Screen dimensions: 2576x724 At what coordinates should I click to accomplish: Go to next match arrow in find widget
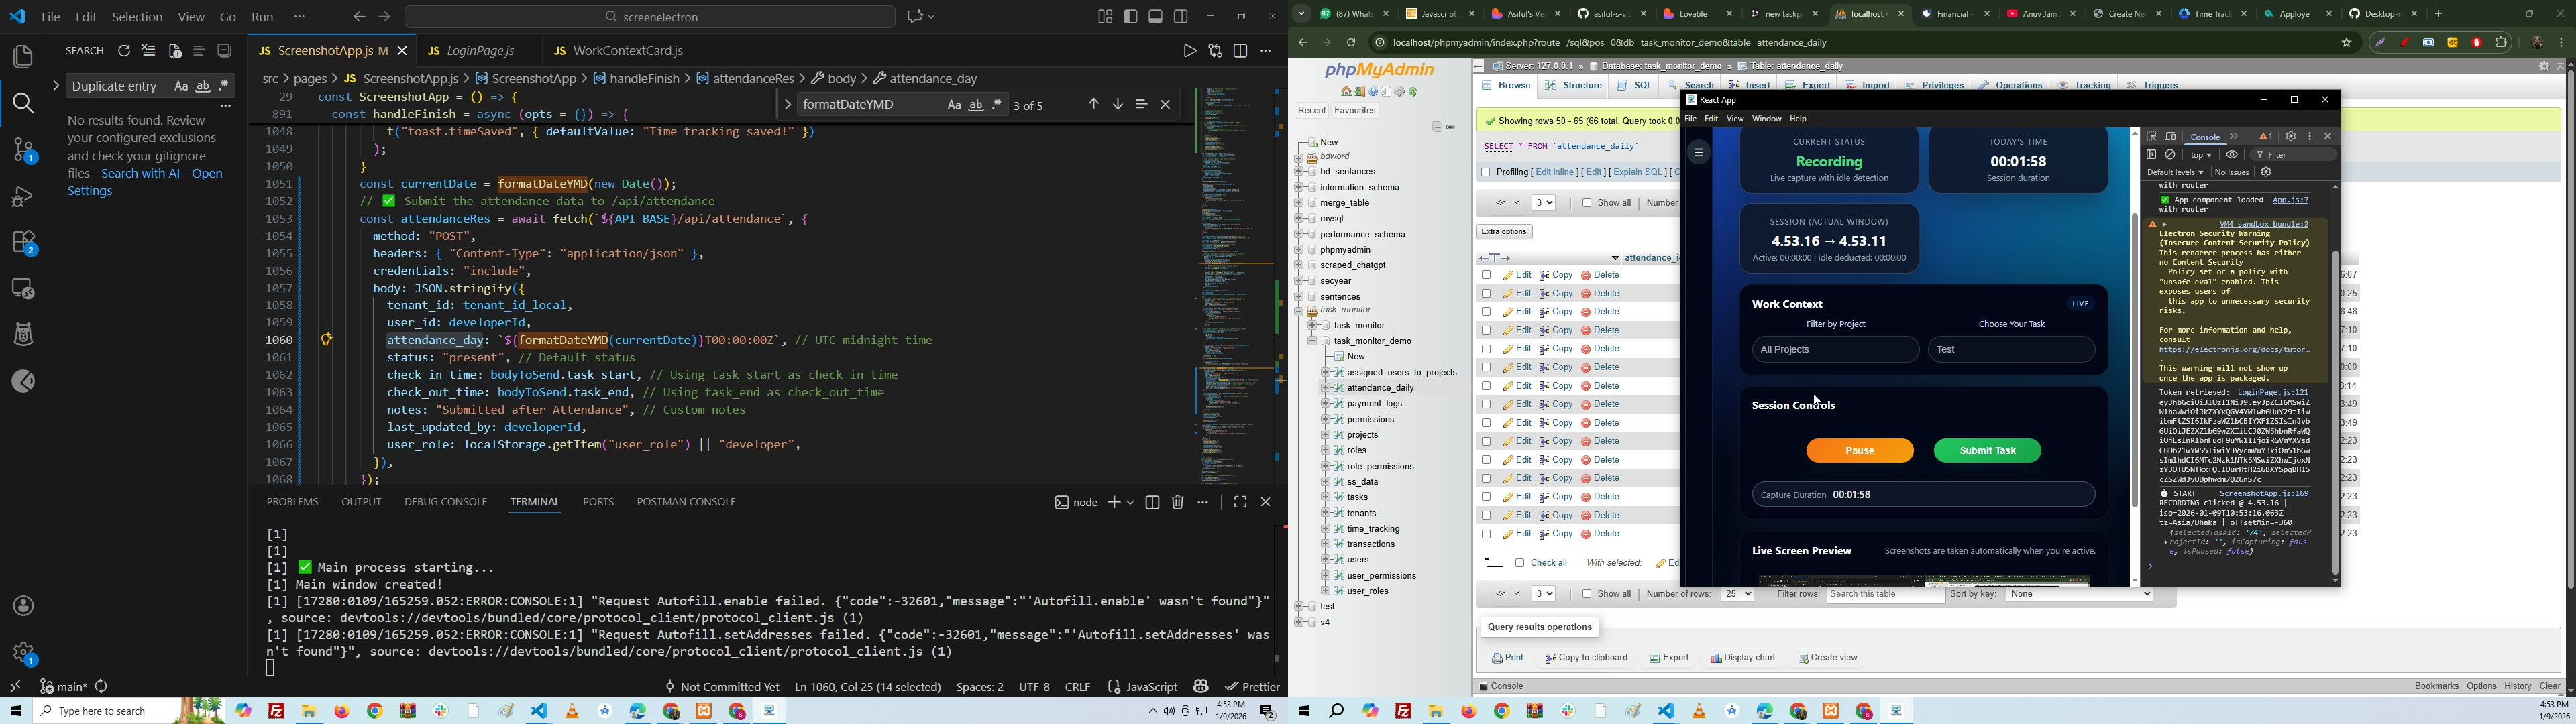point(1118,105)
